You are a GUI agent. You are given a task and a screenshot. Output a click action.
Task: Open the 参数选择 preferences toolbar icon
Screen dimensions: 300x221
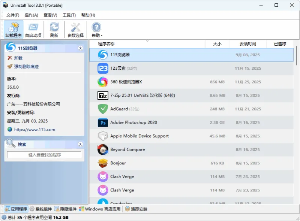(75, 30)
